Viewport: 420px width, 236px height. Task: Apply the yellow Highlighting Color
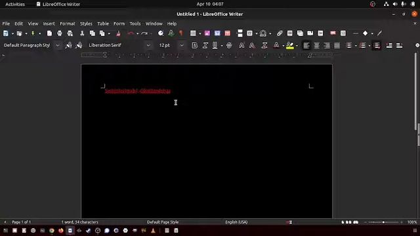point(290,45)
